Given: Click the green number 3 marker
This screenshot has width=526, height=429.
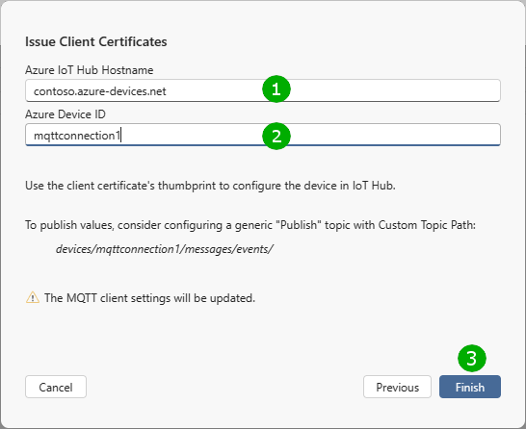Looking at the screenshot, I should coord(472,359).
